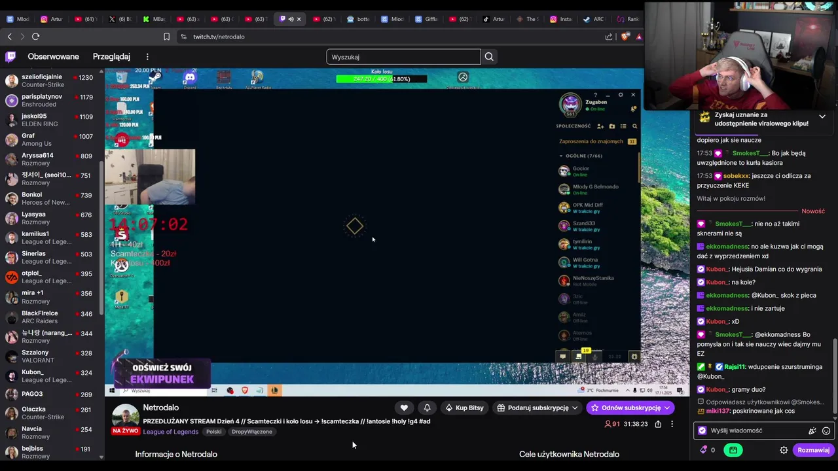
Task: Open League client settings gear
Action: pyautogui.click(x=621, y=95)
